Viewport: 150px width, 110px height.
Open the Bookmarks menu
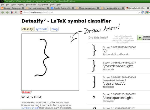click(31, 4)
